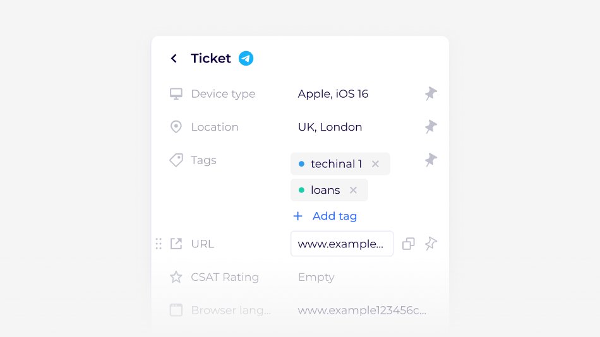Remove the loans tag
This screenshot has height=337, width=600.
[353, 190]
